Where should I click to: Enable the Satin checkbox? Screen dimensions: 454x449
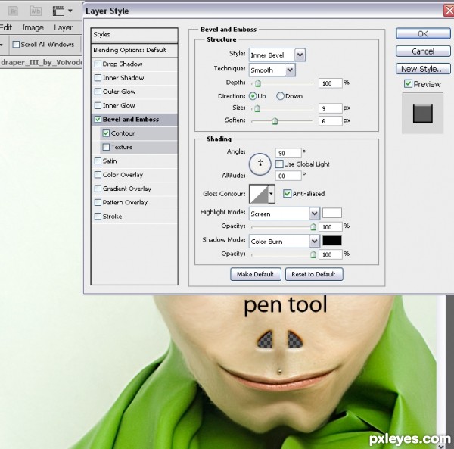tap(98, 161)
